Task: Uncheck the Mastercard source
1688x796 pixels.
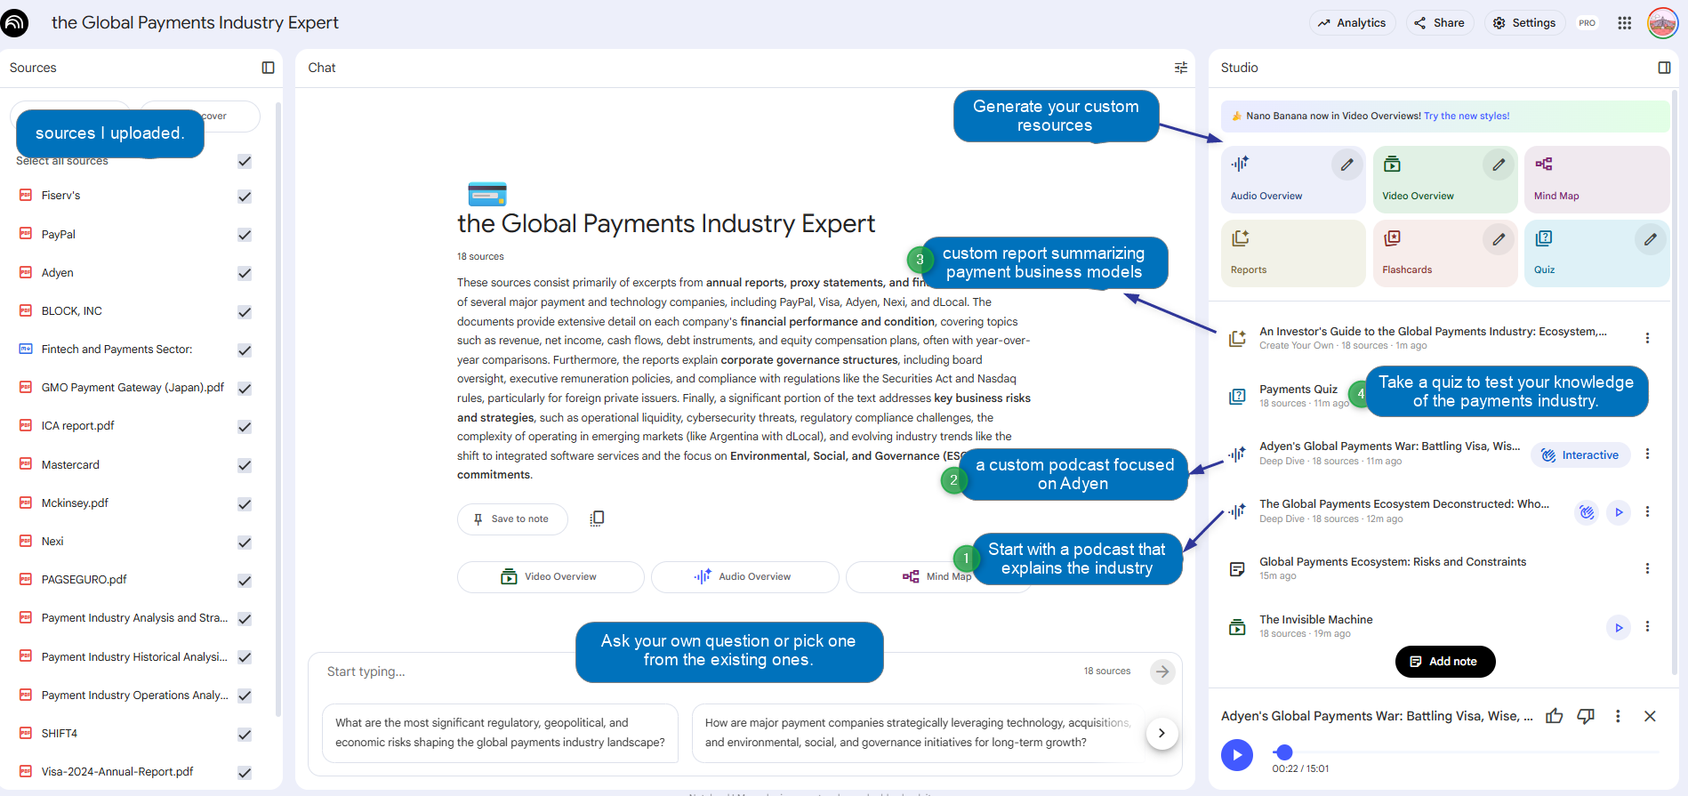Action: (x=245, y=465)
